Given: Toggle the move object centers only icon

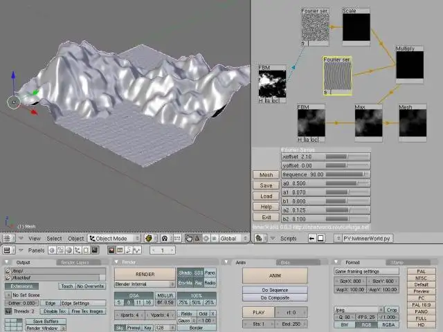Looking at the screenshot, I should tap(177, 238).
